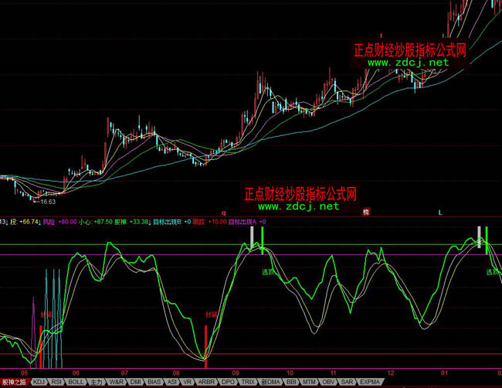This screenshot has height=388, width=502.
Task: Select the OBV indicator tab
Action: click(330, 382)
